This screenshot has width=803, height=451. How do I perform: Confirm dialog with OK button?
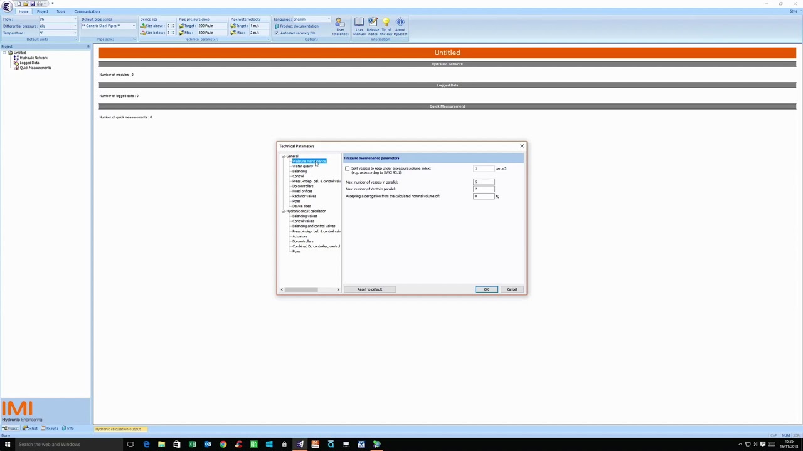click(x=486, y=289)
